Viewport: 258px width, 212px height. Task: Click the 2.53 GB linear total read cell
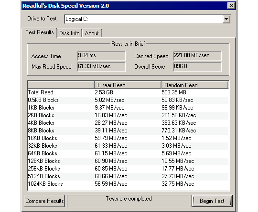104,92
